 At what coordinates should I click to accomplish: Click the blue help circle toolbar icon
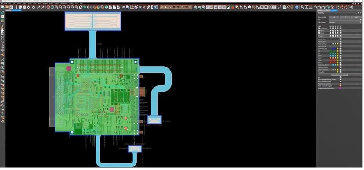coord(297,7)
